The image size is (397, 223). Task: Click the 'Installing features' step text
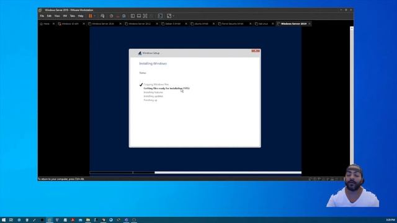coord(153,92)
